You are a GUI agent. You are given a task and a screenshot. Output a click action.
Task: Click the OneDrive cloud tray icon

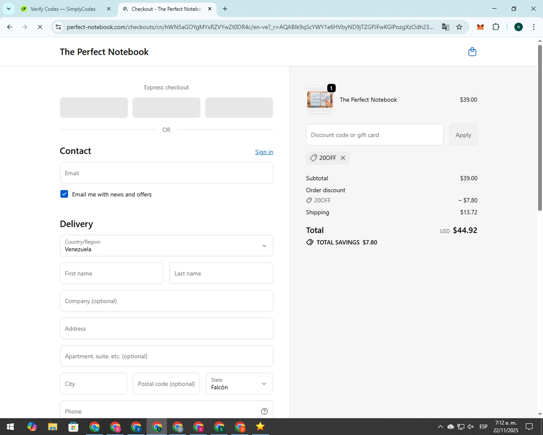coord(451,427)
